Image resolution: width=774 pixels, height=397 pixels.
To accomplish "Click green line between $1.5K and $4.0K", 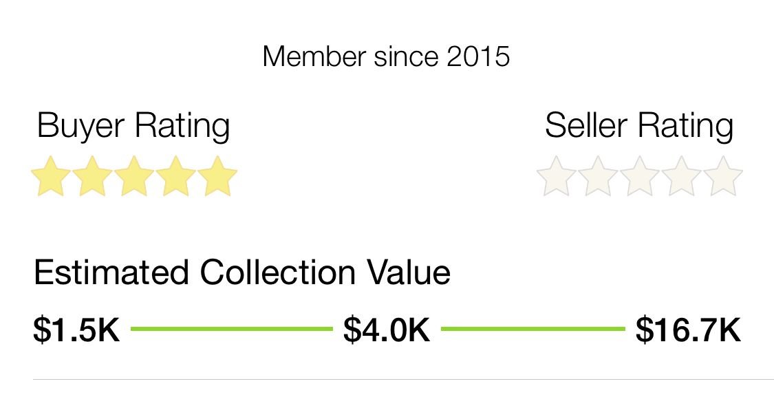I will pos(231,329).
